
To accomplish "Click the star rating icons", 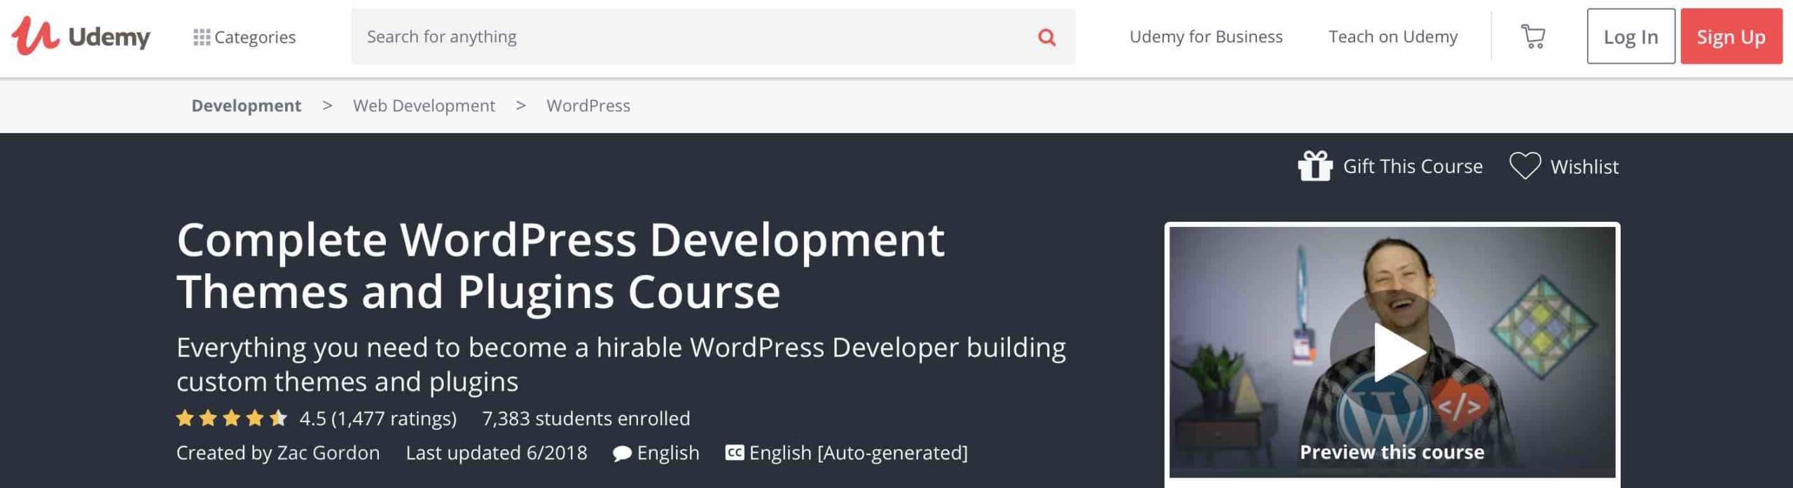I will (232, 418).
